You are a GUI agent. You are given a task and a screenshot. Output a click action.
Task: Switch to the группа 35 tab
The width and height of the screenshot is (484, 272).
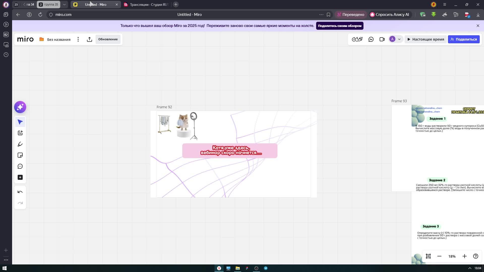49,5
